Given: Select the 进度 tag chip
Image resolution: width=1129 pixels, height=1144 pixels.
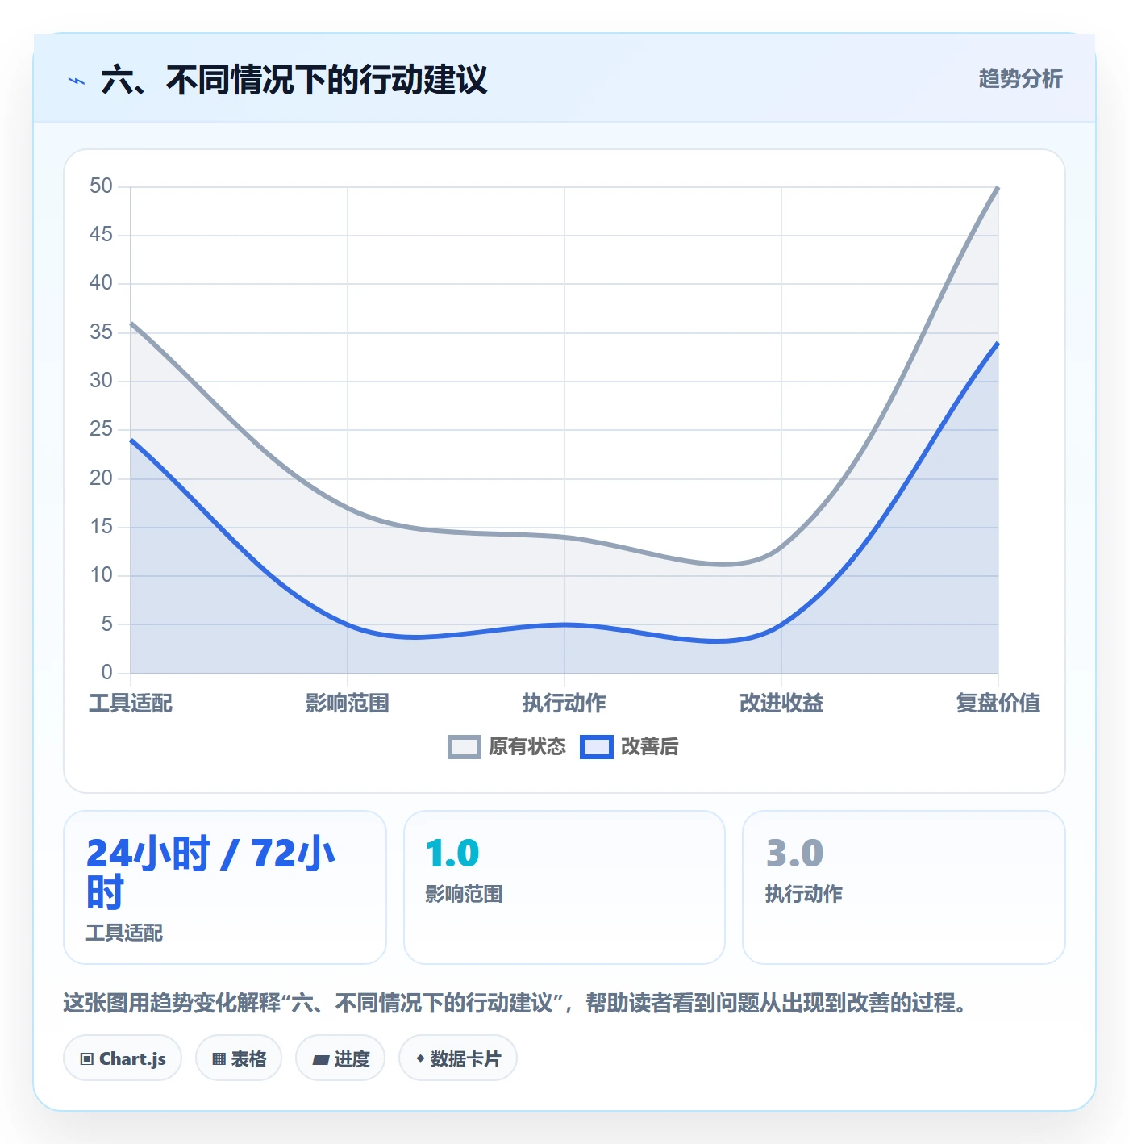Looking at the screenshot, I should pyautogui.click(x=340, y=1058).
